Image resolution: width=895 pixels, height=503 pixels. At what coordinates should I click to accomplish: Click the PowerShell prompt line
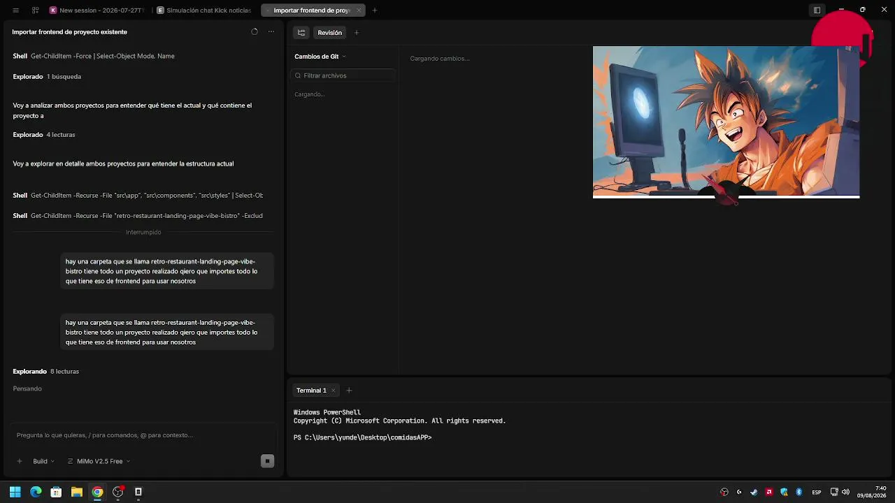click(363, 437)
